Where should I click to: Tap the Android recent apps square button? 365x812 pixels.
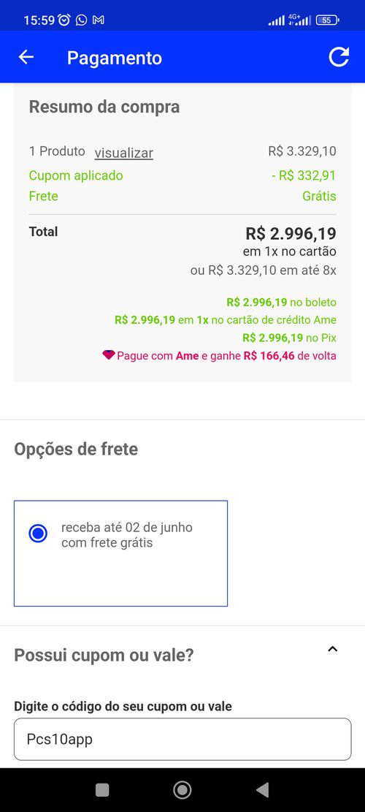click(x=102, y=790)
